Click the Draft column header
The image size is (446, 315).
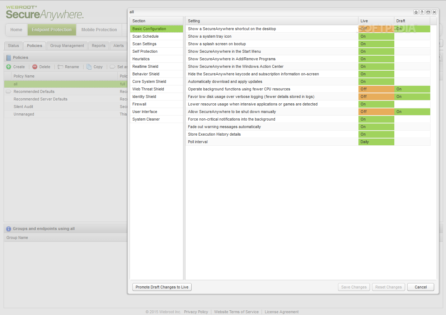(x=412, y=21)
